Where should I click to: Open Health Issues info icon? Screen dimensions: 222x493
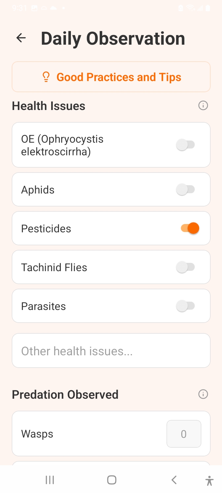tap(203, 106)
